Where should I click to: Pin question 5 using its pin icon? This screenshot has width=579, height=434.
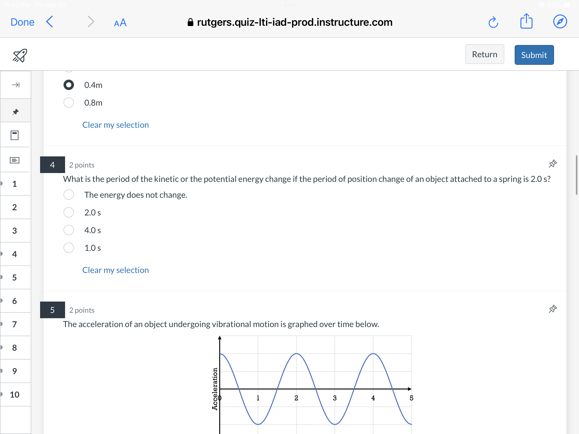(x=553, y=309)
